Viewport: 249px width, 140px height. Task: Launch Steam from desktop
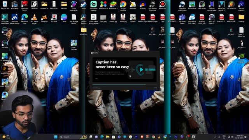click(84, 5)
